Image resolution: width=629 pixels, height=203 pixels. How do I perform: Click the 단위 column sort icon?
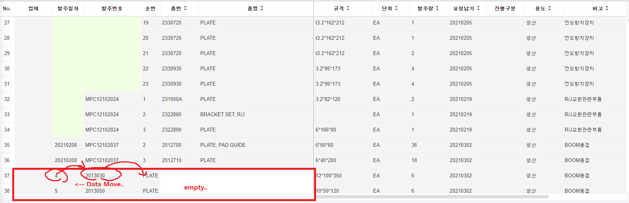pos(396,8)
